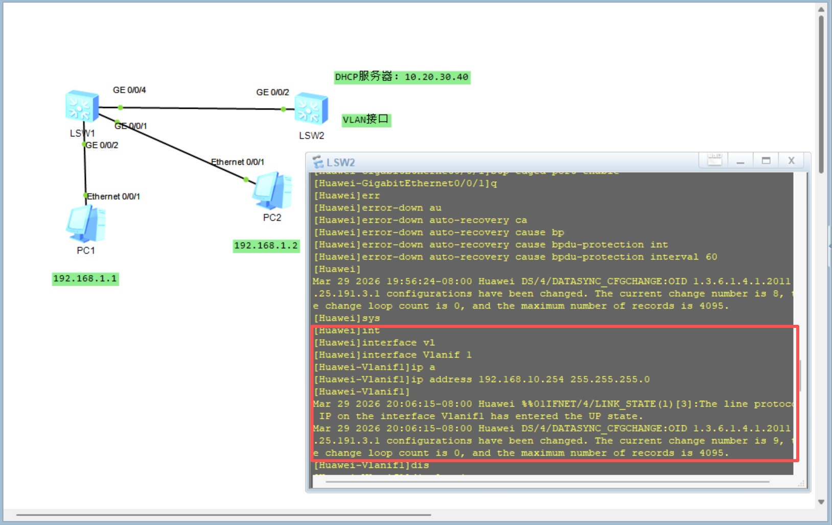The width and height of the screenshot is (832, 525).
Task: Click the green port dot at PC2 Ethernet 0/0/1
Action: pos(246,180)
